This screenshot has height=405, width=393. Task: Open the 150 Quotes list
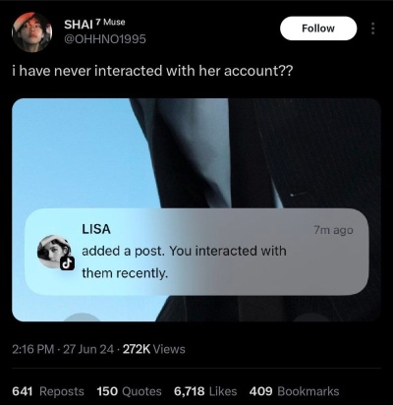[x=129, y=391]
